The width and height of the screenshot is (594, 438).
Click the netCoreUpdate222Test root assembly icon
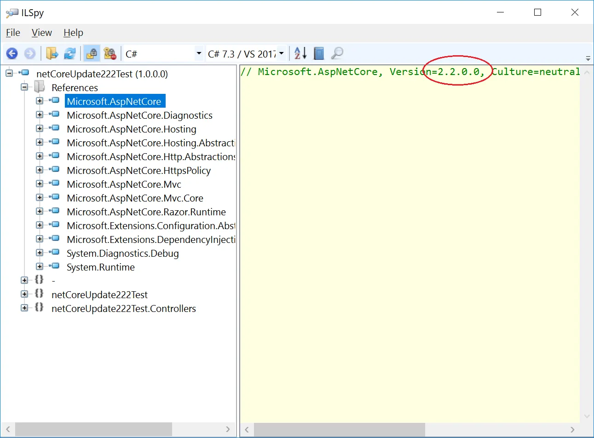(24, 73)
